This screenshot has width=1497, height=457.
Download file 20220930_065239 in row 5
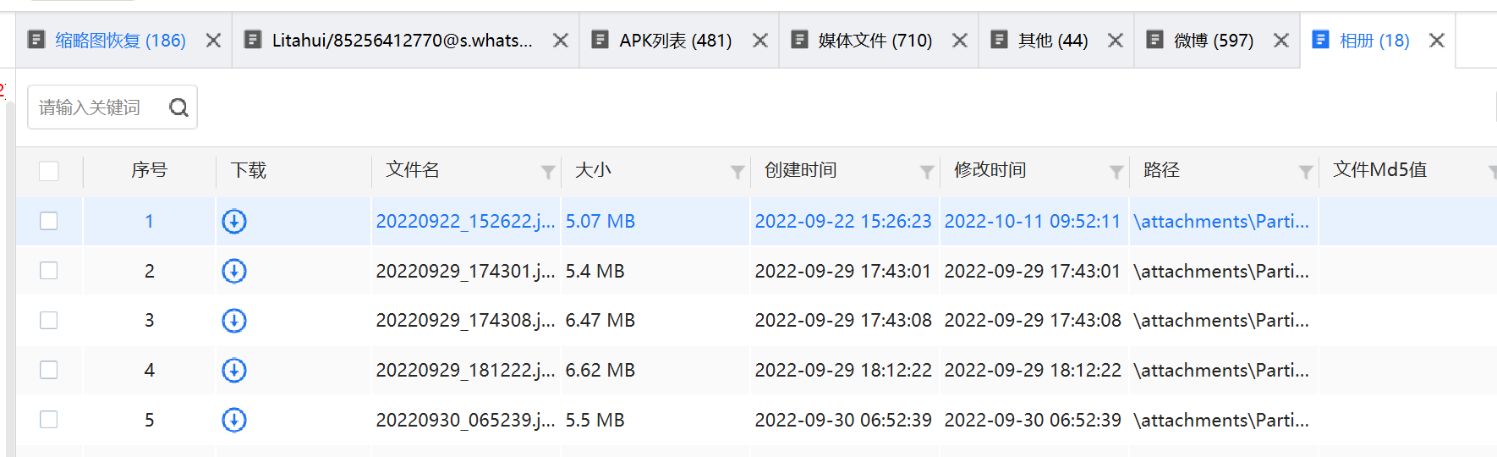pos(234,420)
